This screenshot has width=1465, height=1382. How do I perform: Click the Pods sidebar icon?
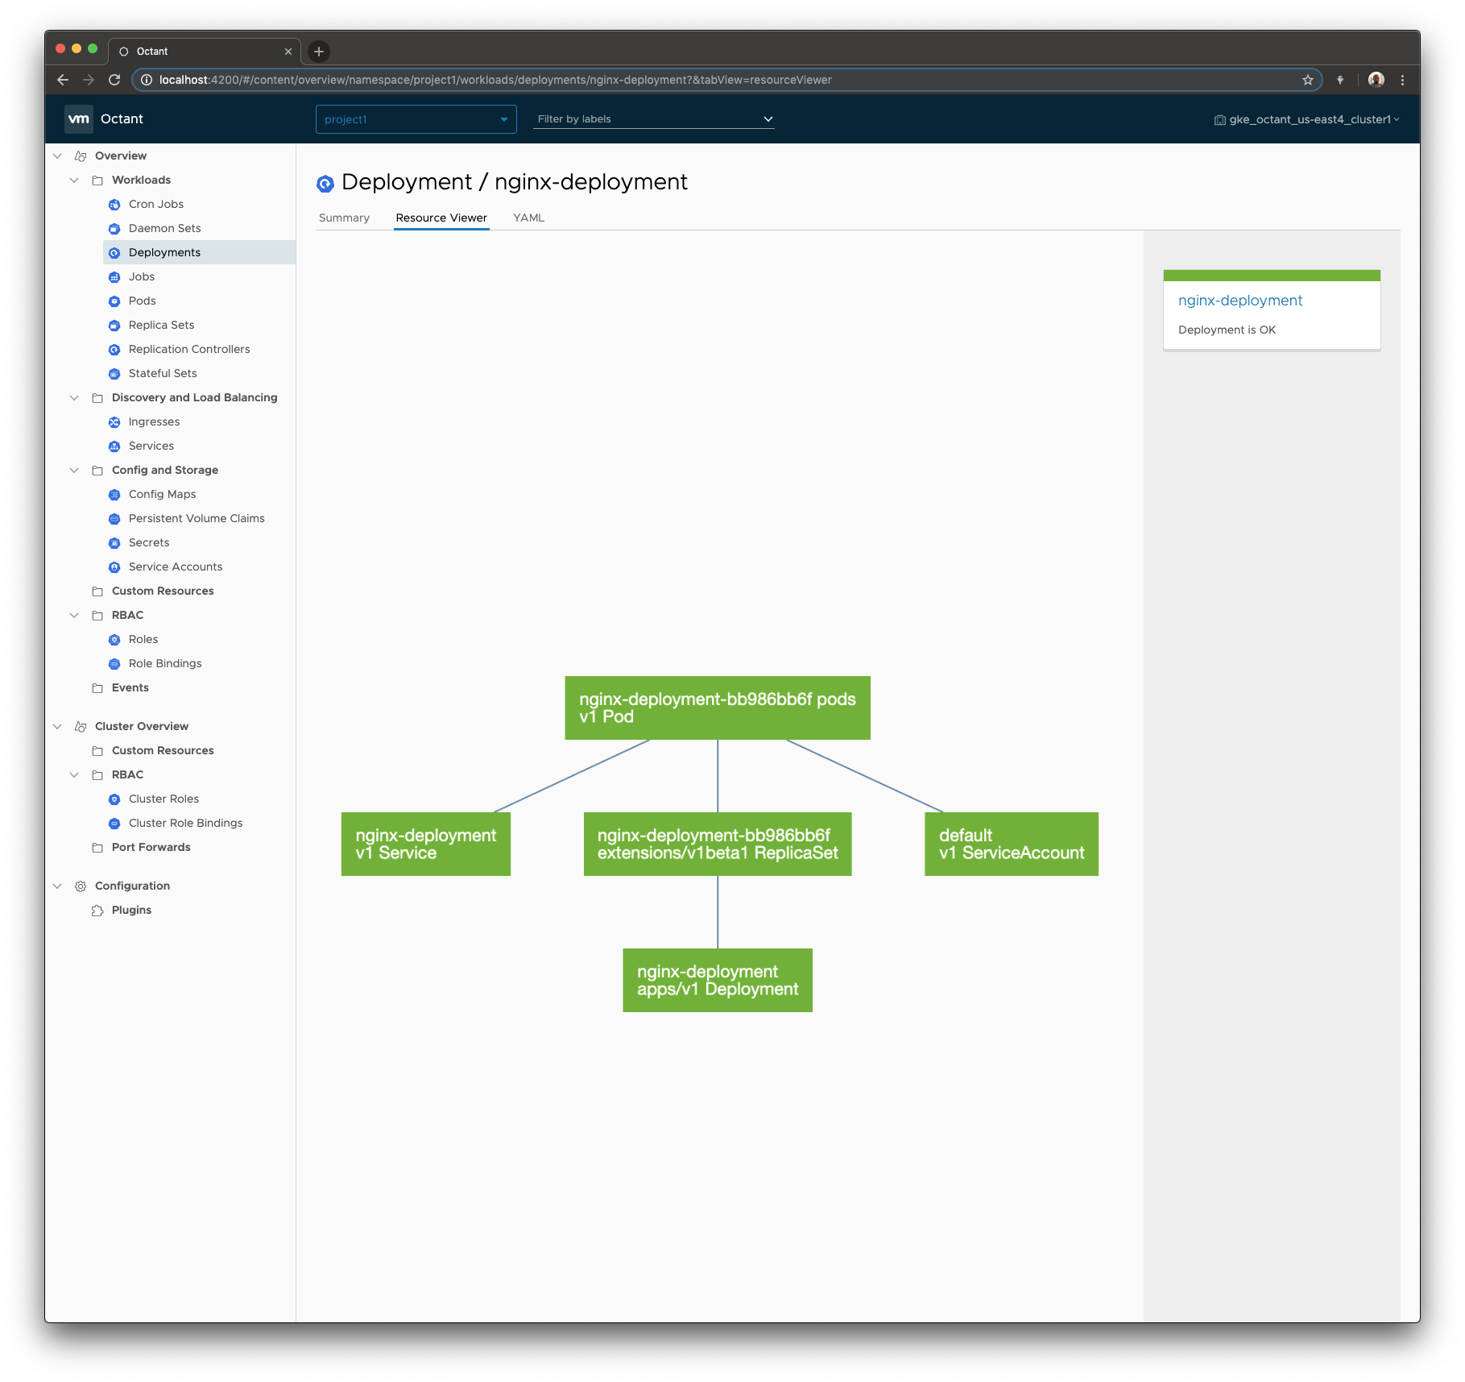click(114, 301)
